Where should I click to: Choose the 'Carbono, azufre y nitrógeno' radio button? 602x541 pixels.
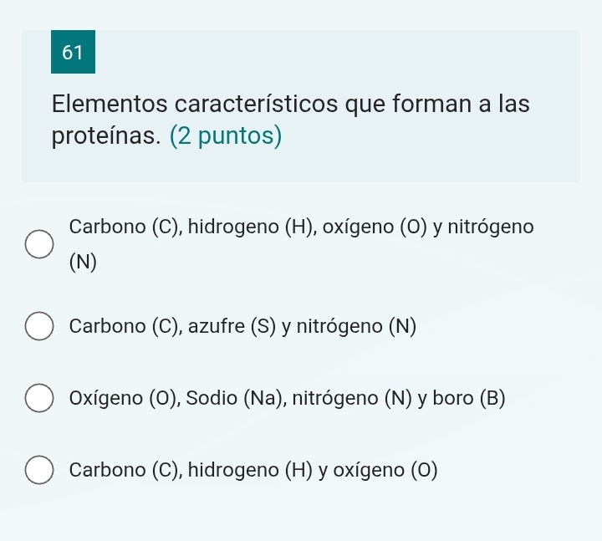(38, 326)
